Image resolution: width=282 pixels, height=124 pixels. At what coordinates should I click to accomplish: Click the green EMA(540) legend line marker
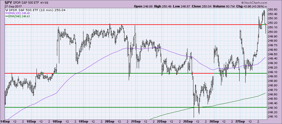coord(7,16)
